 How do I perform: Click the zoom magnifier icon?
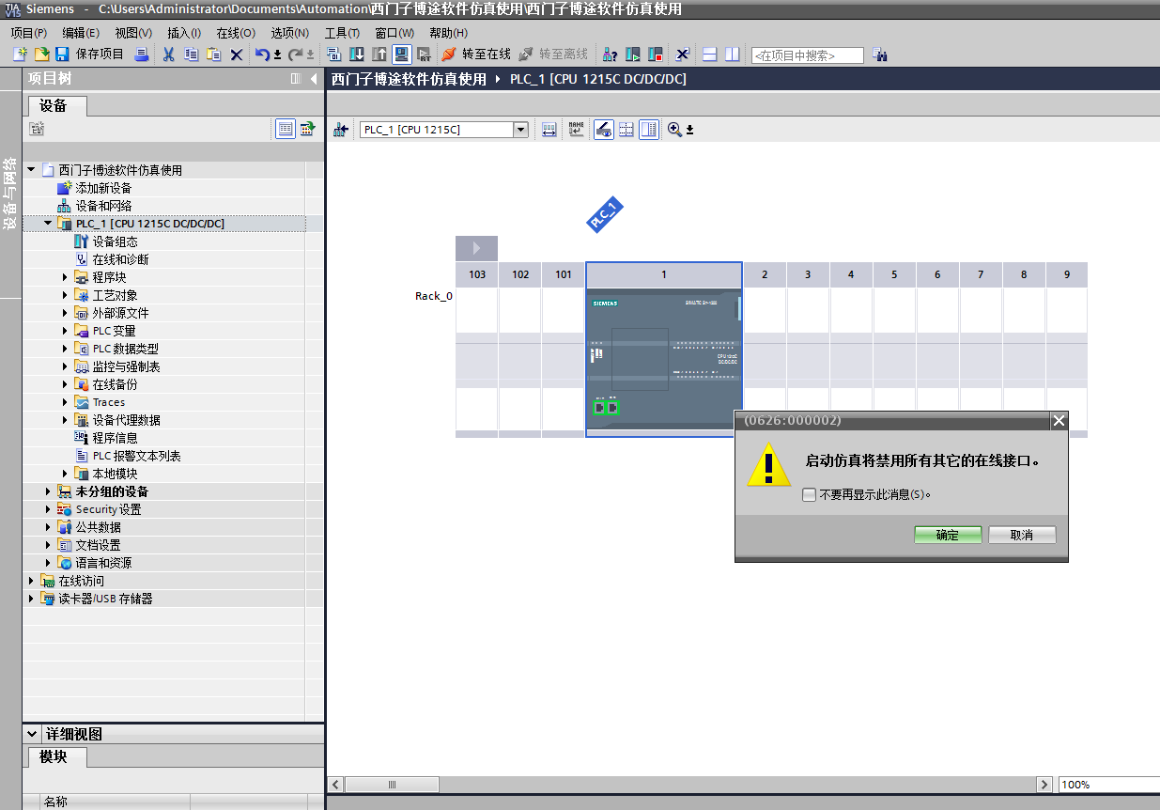(674, 130)
